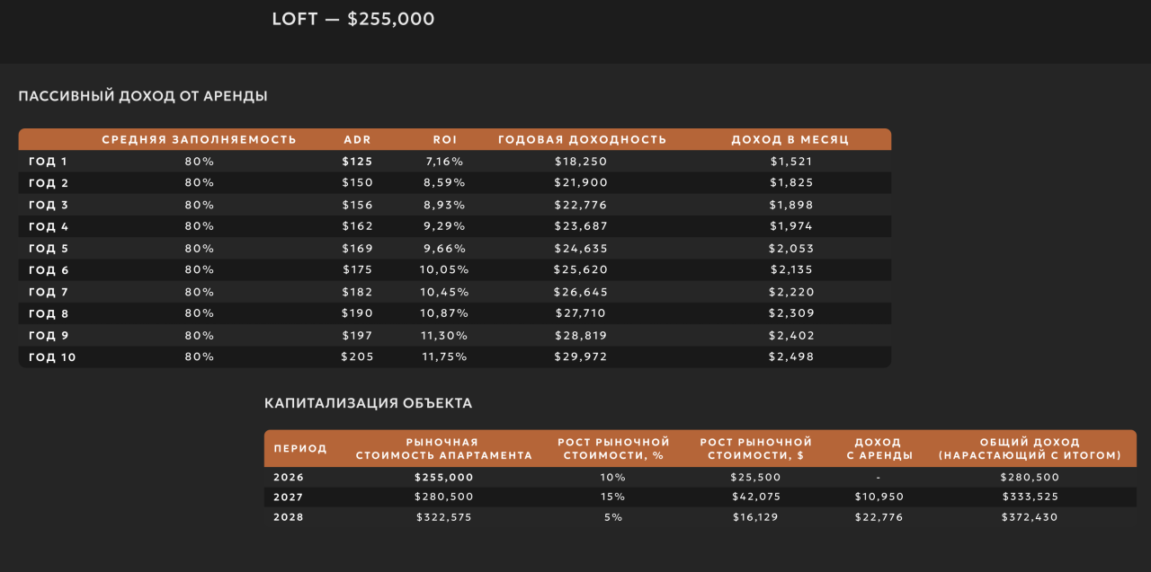Click the ПЕРИОД column header
This screenshot has height=572, width=1151.
[x=300, y=449]
